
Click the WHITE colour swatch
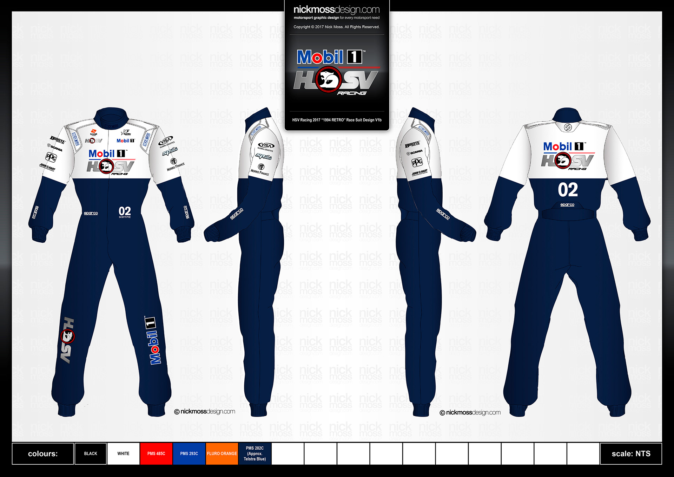tap(123, 453)
